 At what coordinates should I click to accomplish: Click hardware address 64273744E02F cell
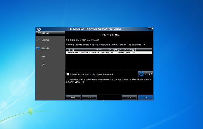coord(117,53)
